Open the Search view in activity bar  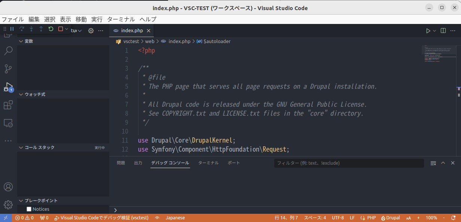(8, 51)
